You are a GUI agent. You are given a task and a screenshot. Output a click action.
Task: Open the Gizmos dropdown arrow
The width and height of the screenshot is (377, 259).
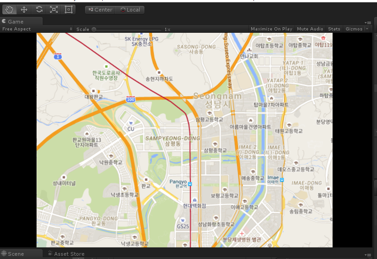(367, 29)
